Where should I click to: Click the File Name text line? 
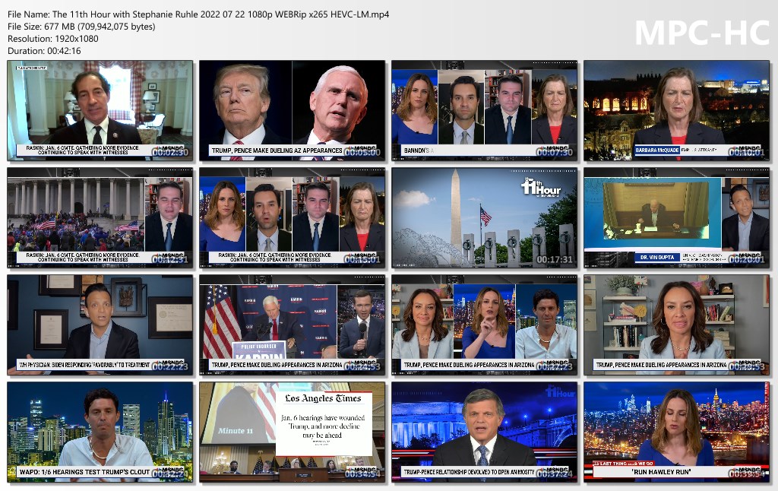[x=198, y=14]
